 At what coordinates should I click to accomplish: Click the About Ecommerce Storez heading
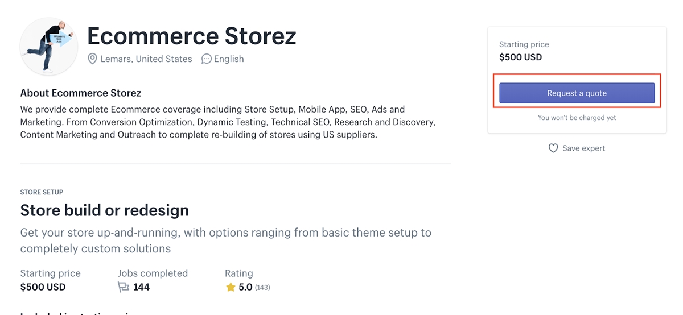coord(80,93)
